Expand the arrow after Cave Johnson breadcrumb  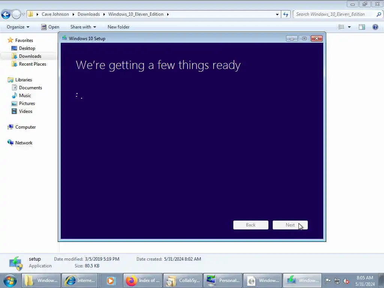coord(73,14)
